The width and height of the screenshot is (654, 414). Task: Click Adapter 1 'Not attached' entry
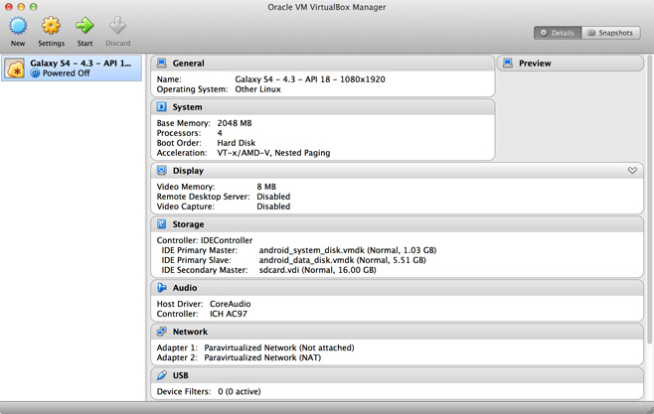point(279,347)
